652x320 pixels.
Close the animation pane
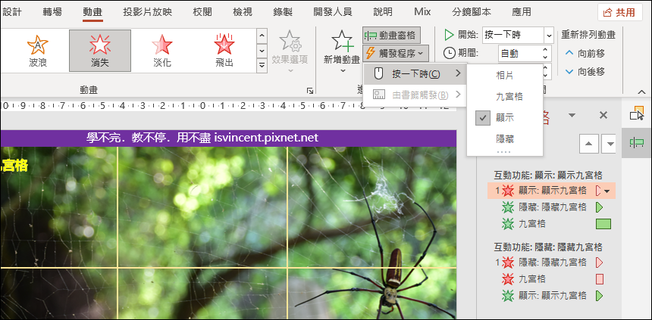click(x=603, y=116)
